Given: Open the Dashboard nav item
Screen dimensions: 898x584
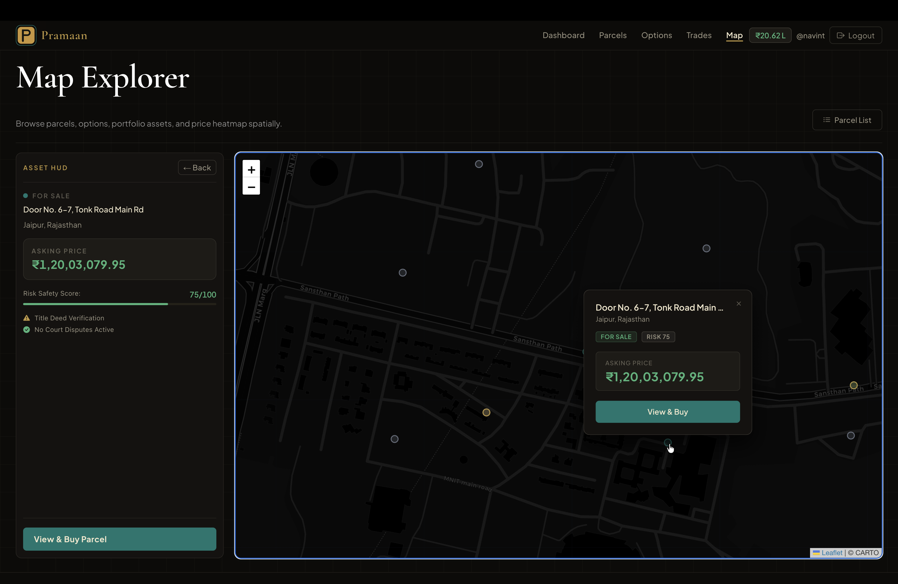Looking at the screenshot, I should click(563, 35).
